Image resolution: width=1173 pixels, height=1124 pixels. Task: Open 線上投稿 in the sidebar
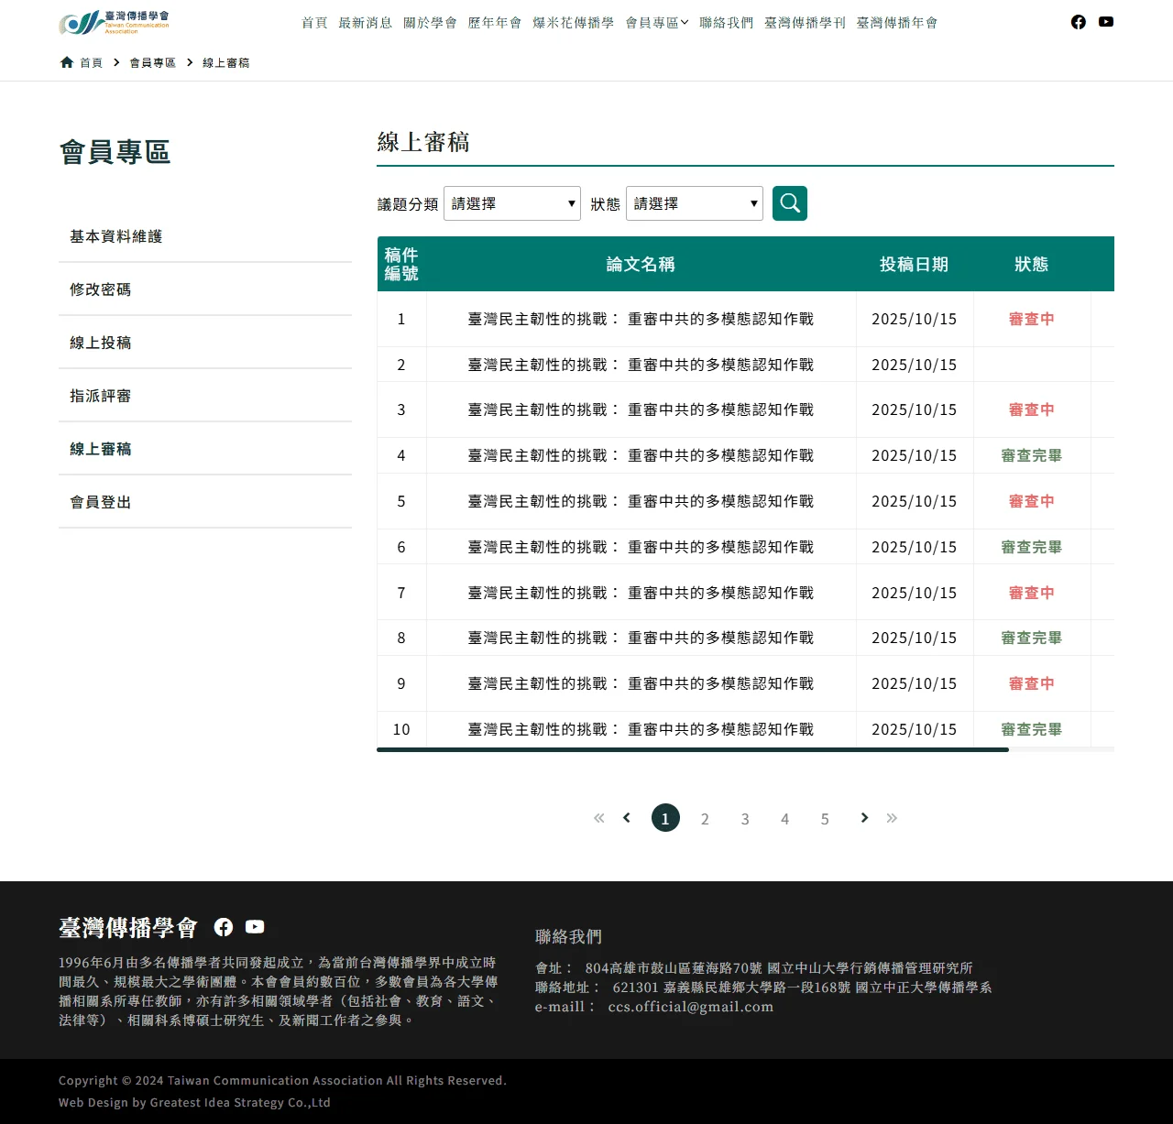point(101,342)
